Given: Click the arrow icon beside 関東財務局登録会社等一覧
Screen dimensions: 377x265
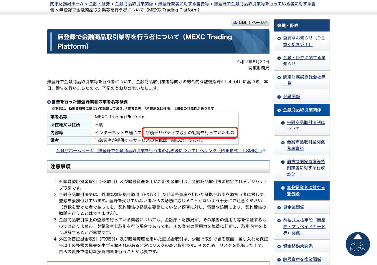Looking at the screenshot, I should (x=279, y=77).
